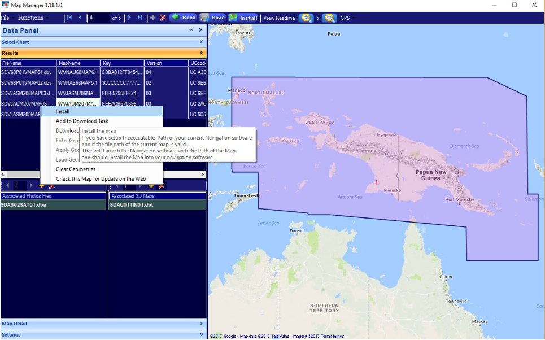Choose Clear Geometries in context menu
Screen dimensions: 545x340
(x=102, y=169)
